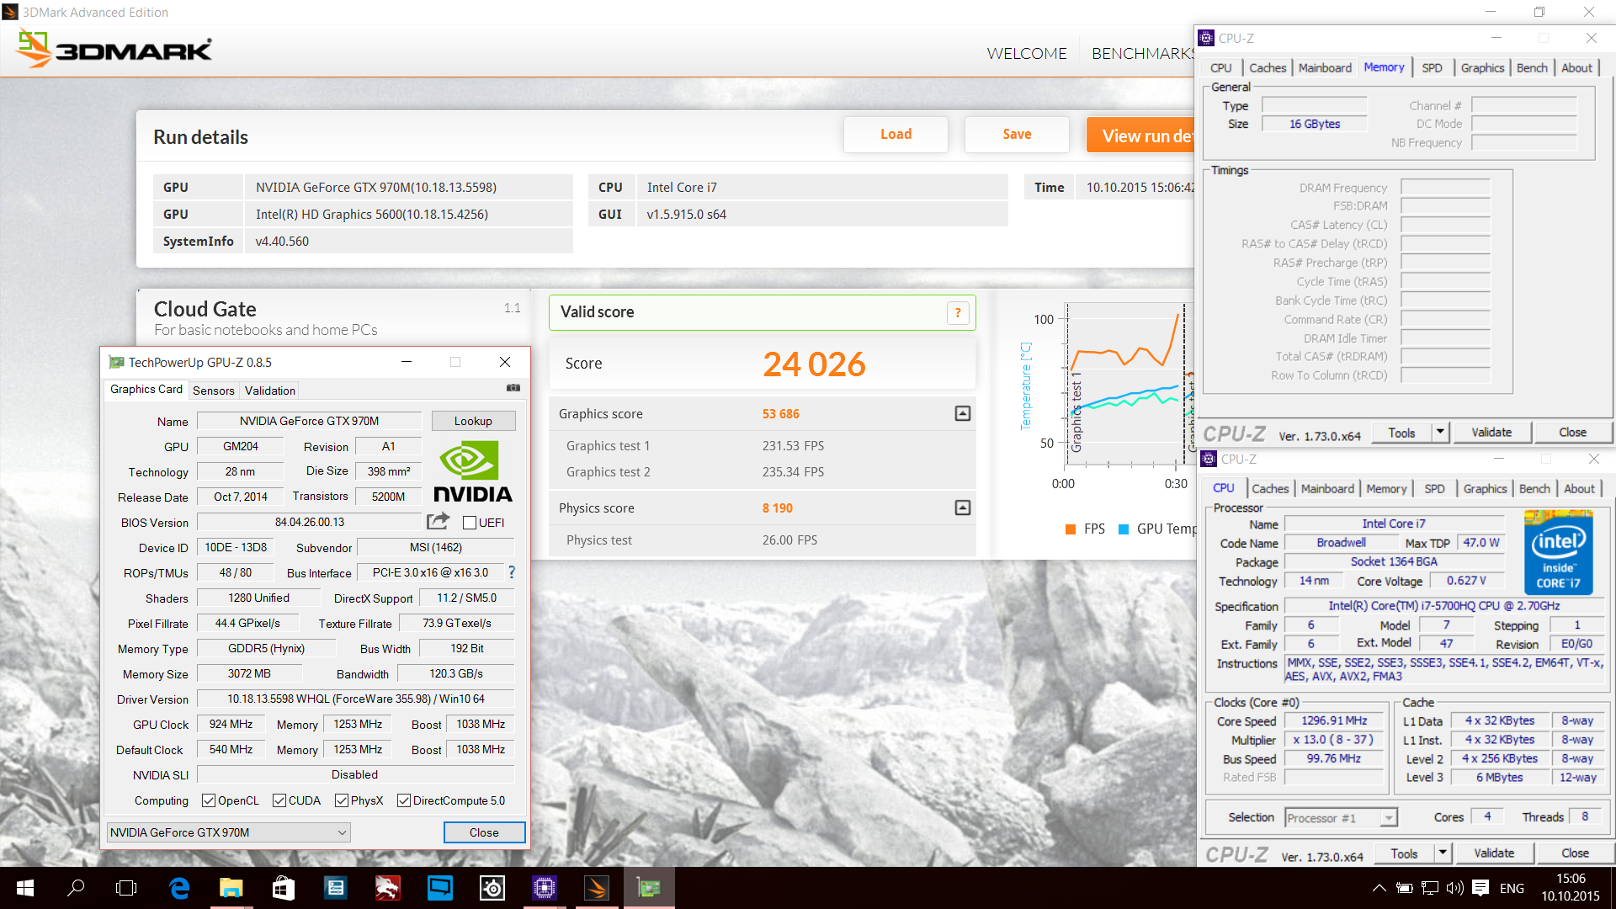Click View run details orange button
The image size is (1616, 909).
point(1141,136)
